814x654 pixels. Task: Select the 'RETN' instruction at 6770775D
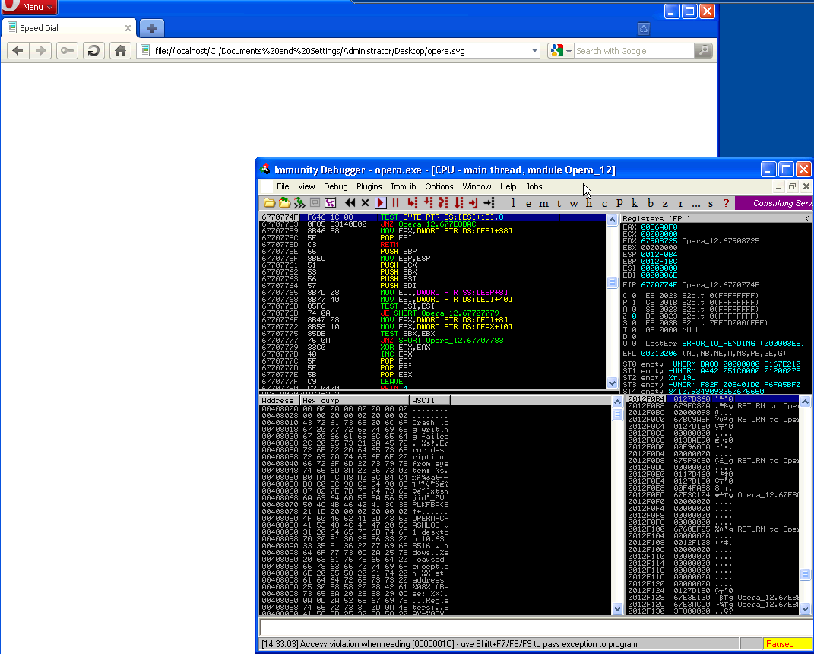[x=389, y=245]
